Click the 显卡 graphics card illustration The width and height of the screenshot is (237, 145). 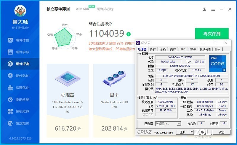point(114,78)
